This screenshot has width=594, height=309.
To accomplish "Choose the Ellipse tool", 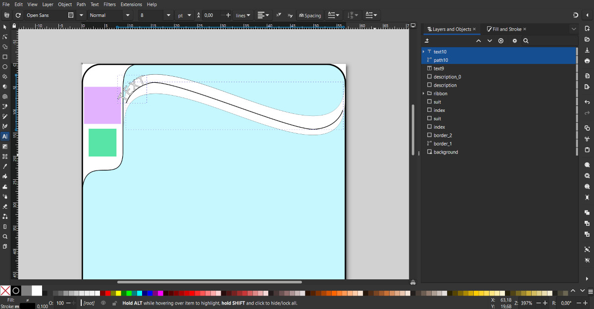I will 5,66.
